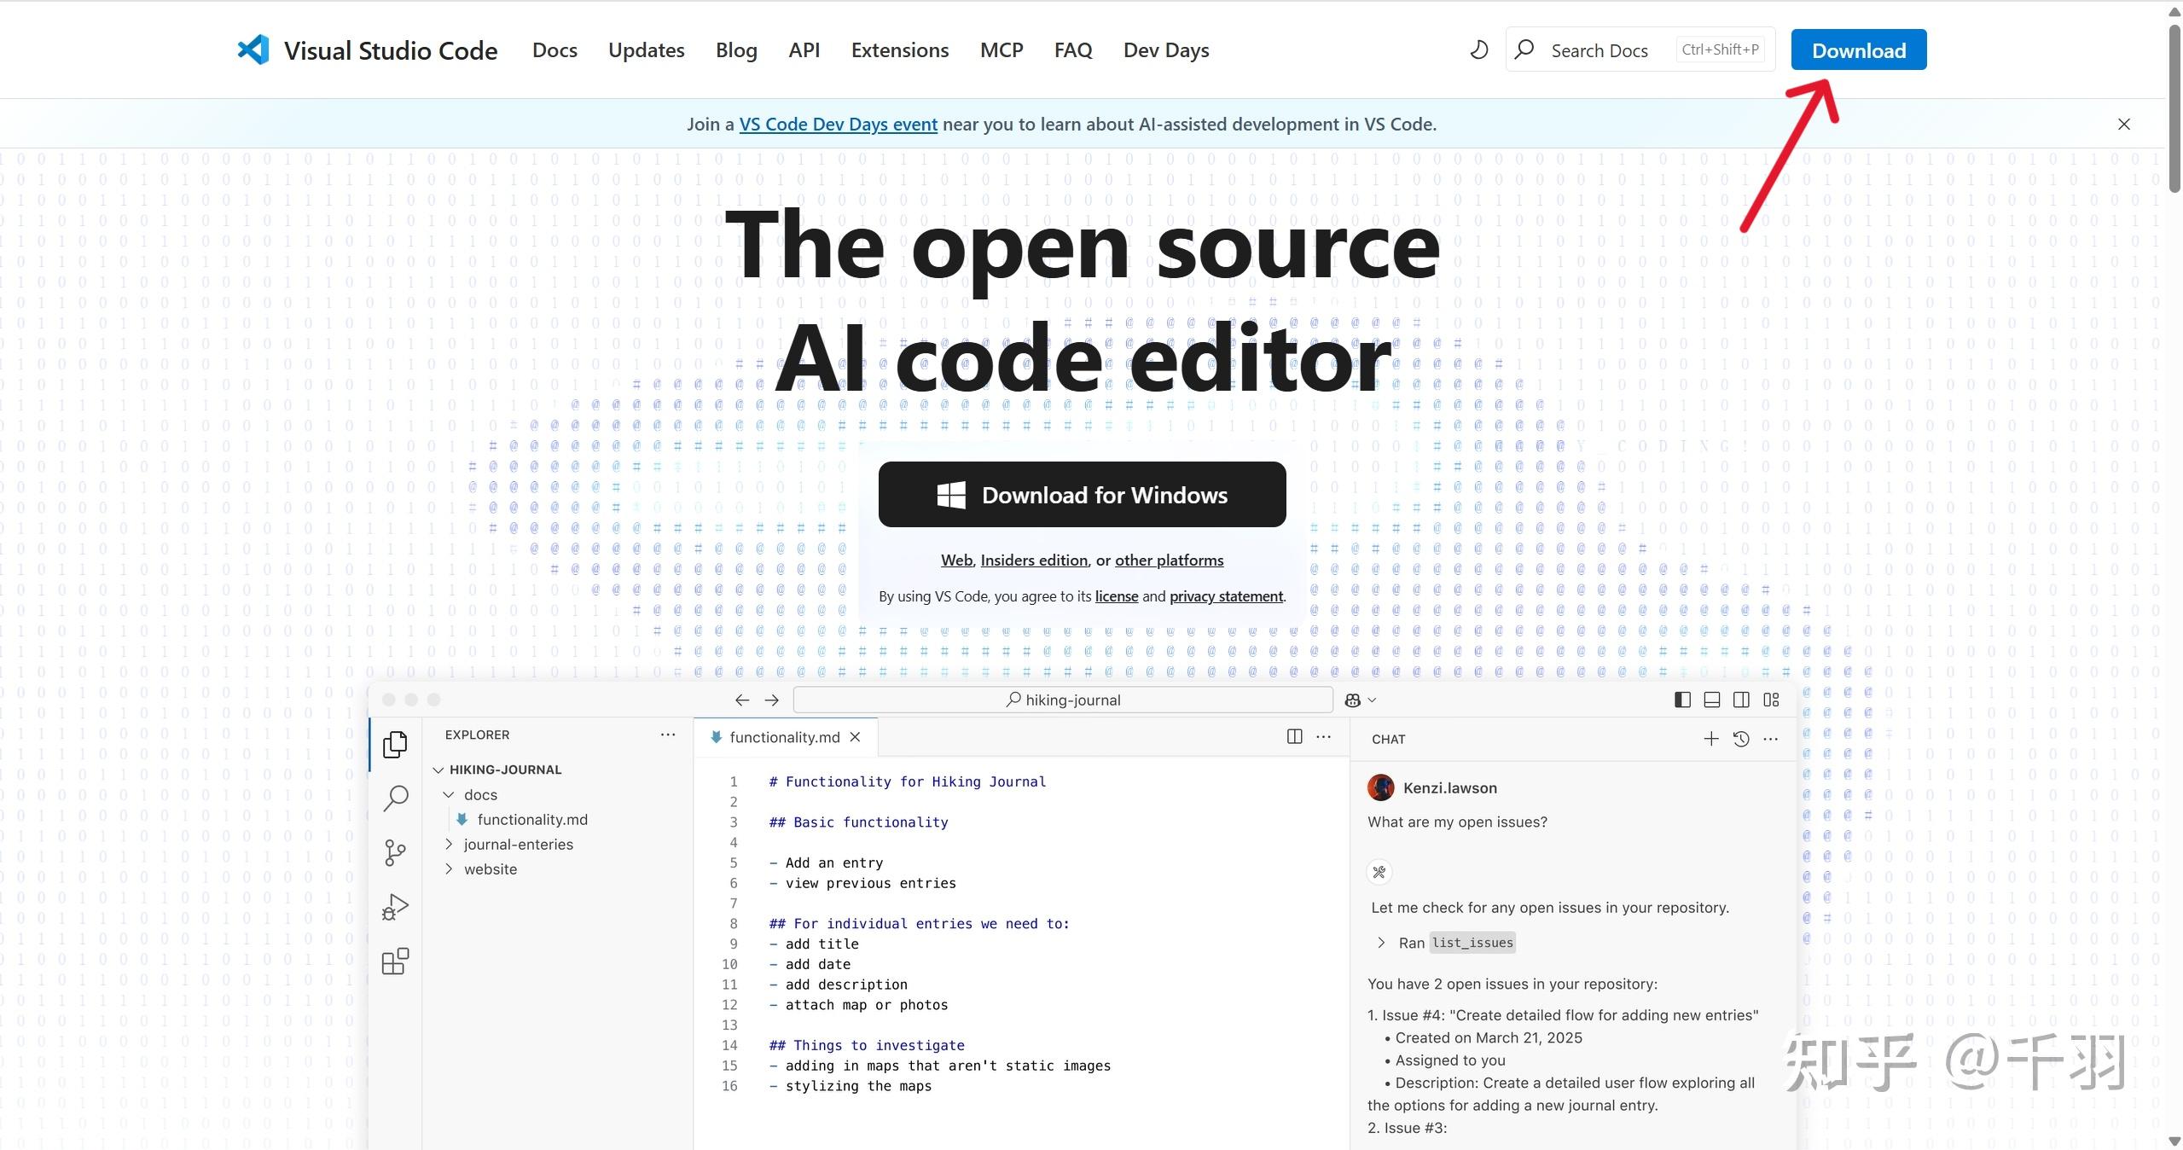Click the Search magnifier in activity bar
Image resolution: width=2183 pixels, height=1150 pixels.
click(395, 799)
